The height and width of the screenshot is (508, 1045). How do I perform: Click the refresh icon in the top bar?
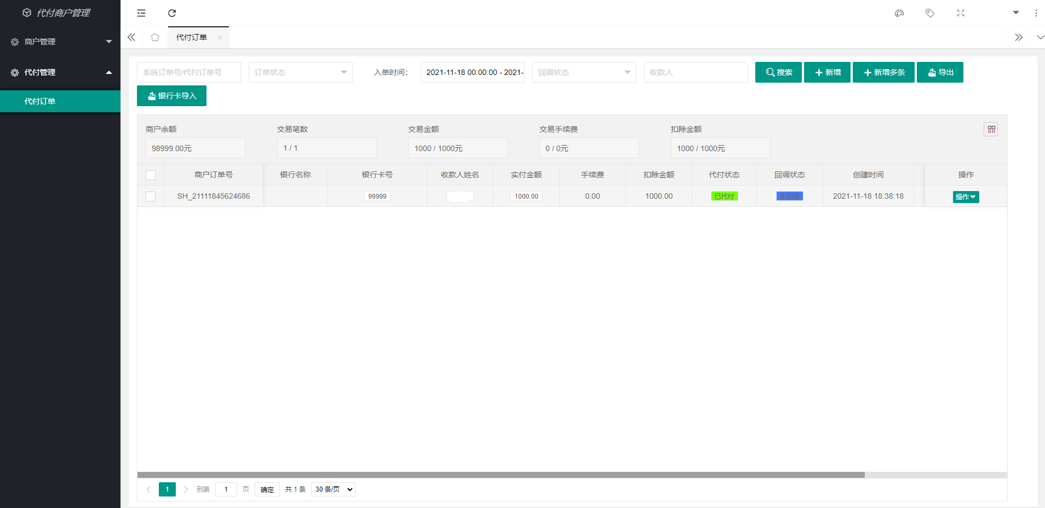point(172,13)
